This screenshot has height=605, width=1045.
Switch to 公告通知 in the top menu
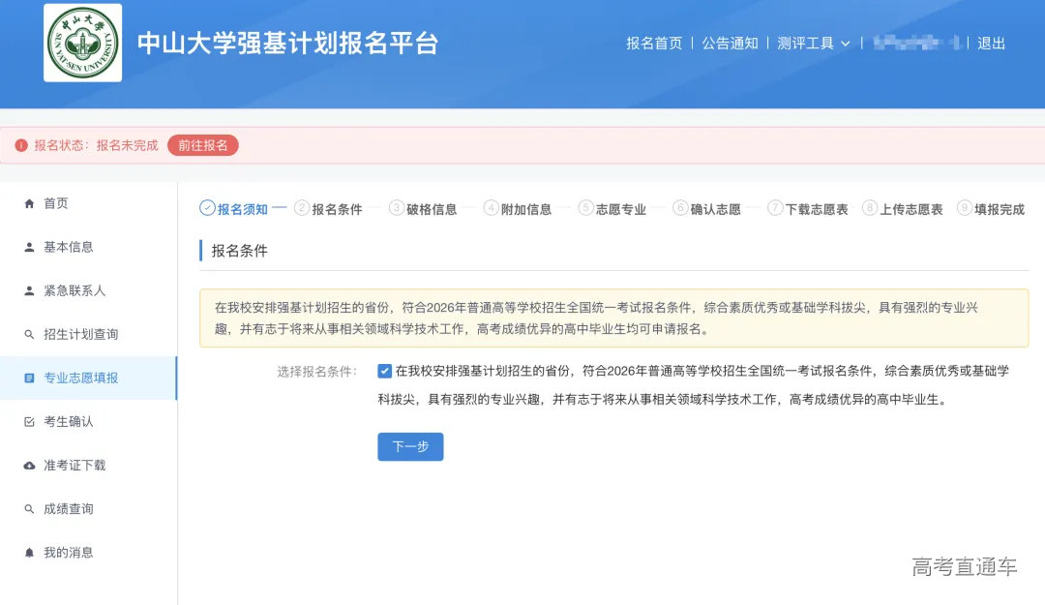[731, 43]
